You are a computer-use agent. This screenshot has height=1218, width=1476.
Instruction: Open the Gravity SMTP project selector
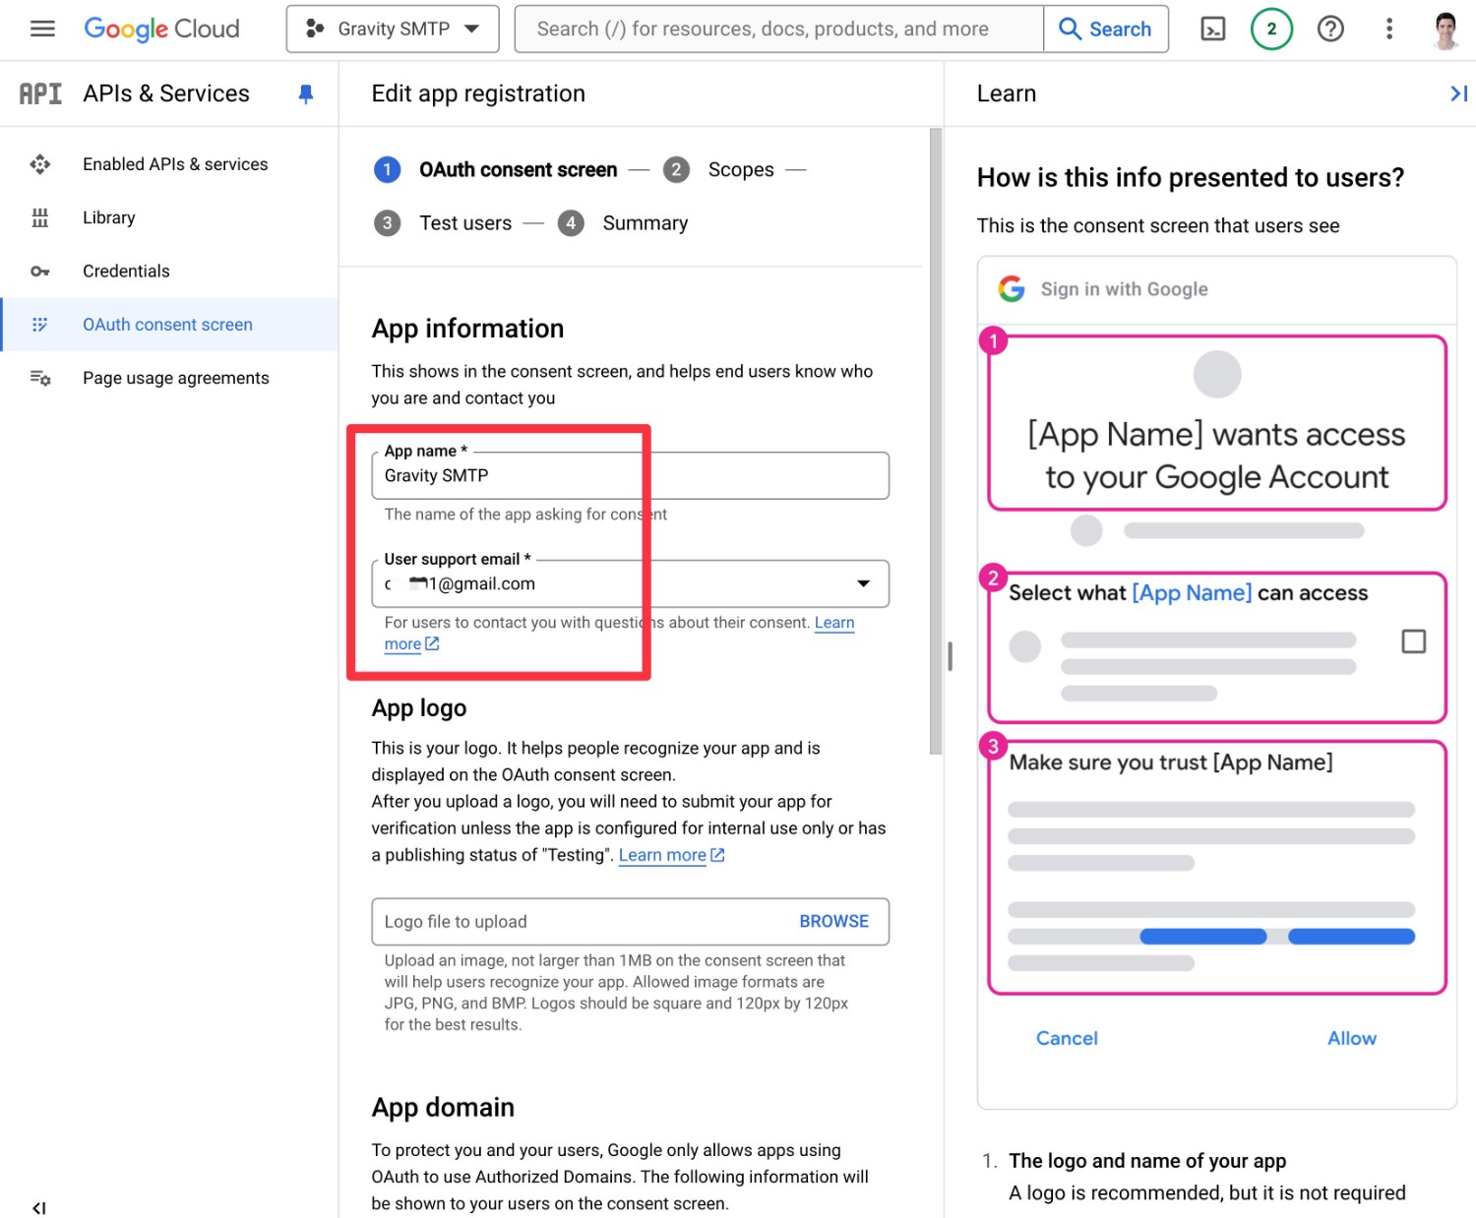pyautogui.click(x=393, y=29)
